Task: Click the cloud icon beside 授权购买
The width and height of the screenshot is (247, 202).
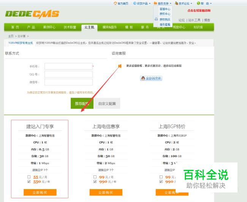Action: tap(156, 19)
